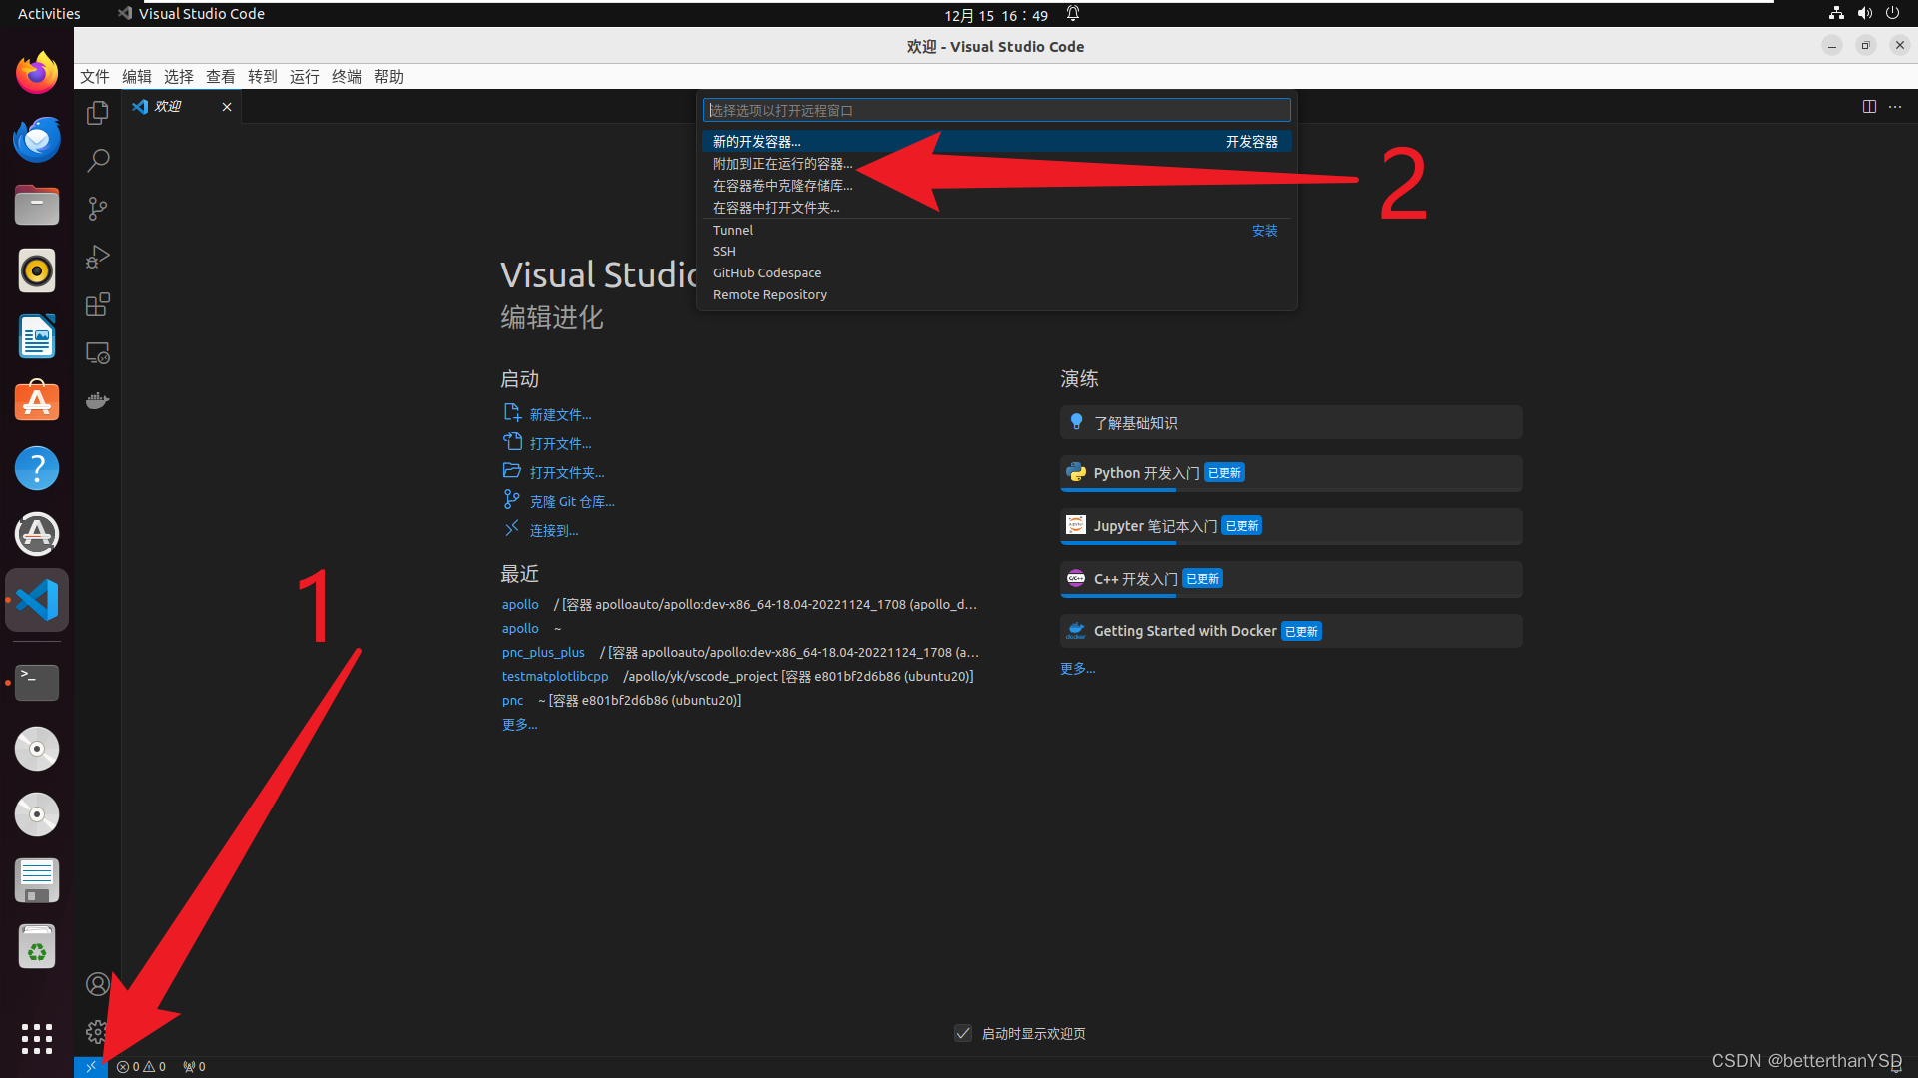This screenshot has width=1918, height=1078.
Task: Open the 编辑 menu
Action: click(x=137, y=77)
